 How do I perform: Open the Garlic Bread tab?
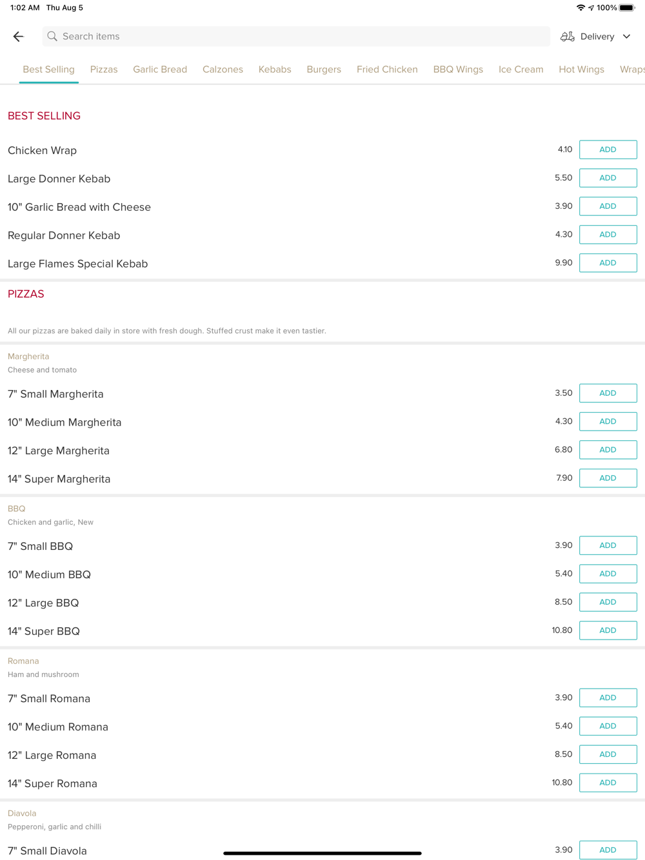[x=160, y=70]
